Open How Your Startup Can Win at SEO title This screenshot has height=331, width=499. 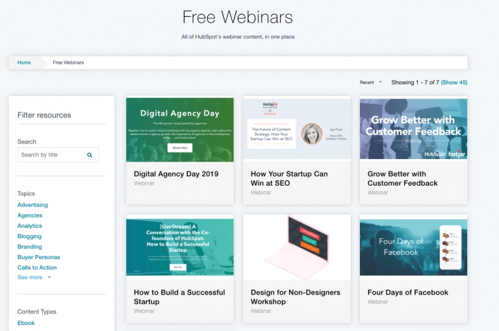(x=289, y=178)
